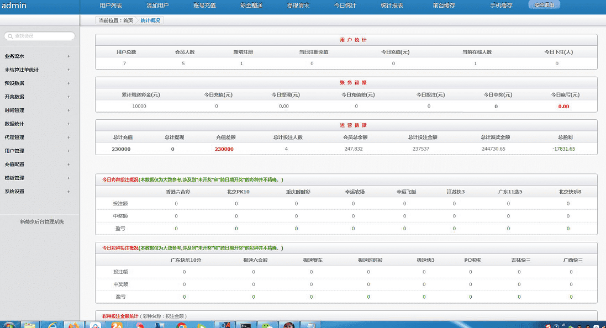
Task: Open the Chrome icon in the taskbar
Action: pyautogui.click(x=181, y=325)
